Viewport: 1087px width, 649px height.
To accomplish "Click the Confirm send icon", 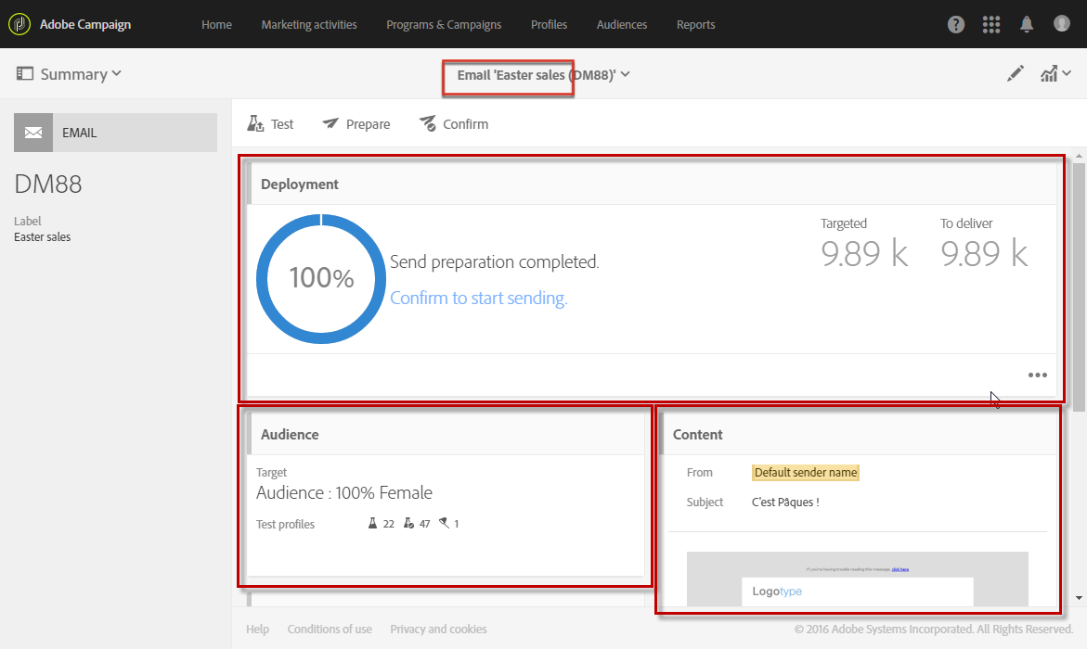I will [x=428, y=123].
